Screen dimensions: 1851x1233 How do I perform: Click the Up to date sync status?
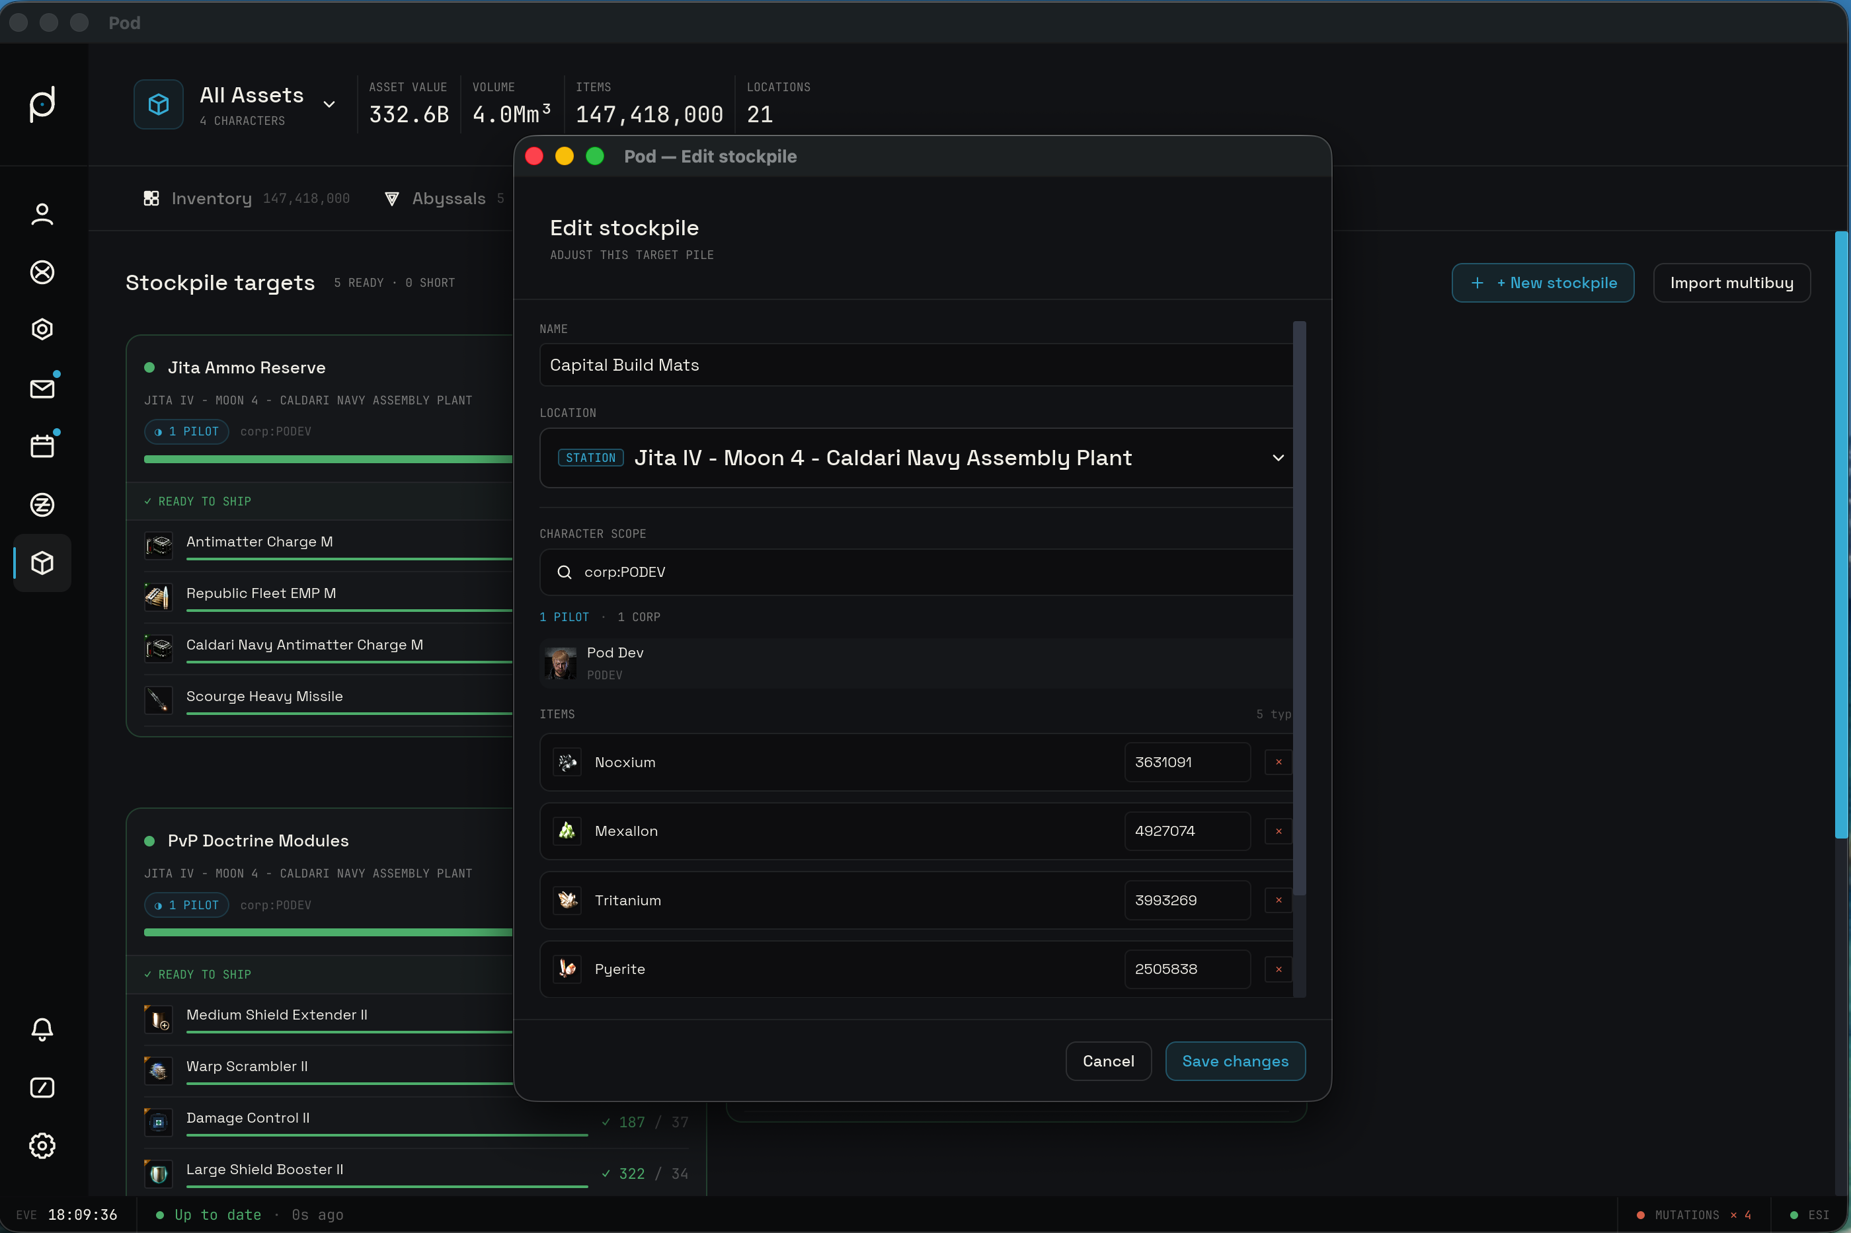pyautogui.click(x=208, y=1215)
